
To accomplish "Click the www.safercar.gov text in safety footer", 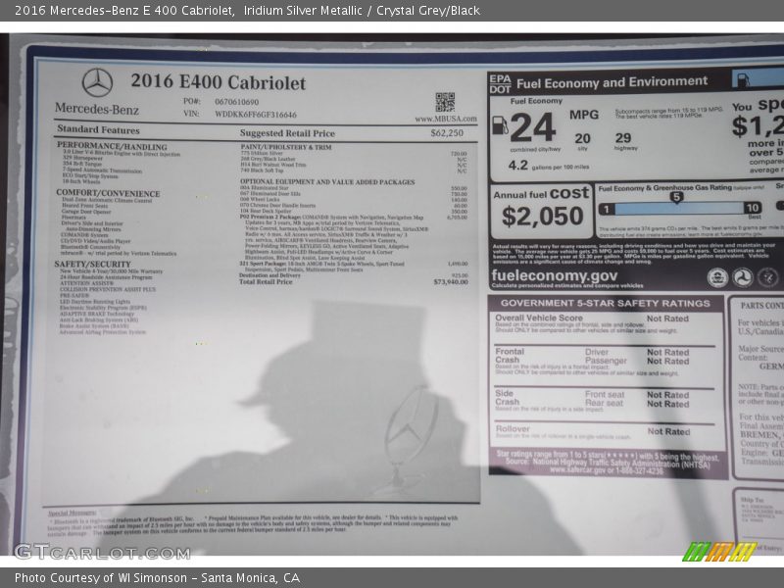I will coord(575,470).
